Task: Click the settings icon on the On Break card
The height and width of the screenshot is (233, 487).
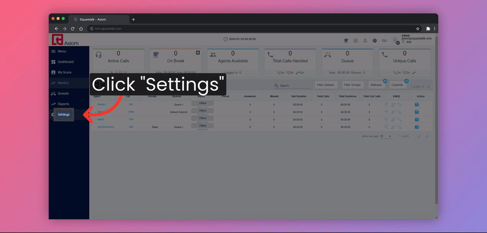Action: [198, 53]
